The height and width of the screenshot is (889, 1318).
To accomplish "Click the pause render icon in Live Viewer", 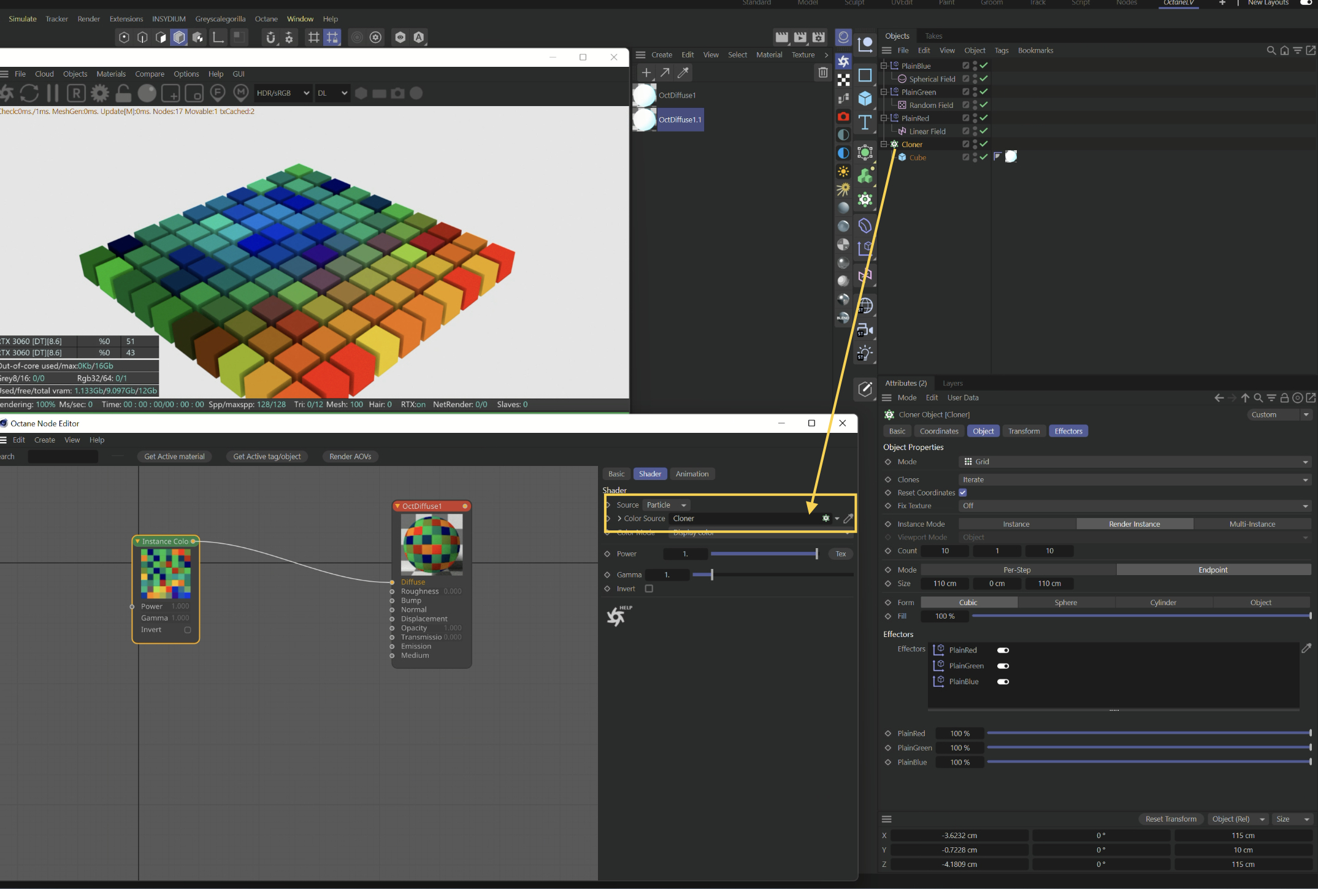I will click(53, 93).
